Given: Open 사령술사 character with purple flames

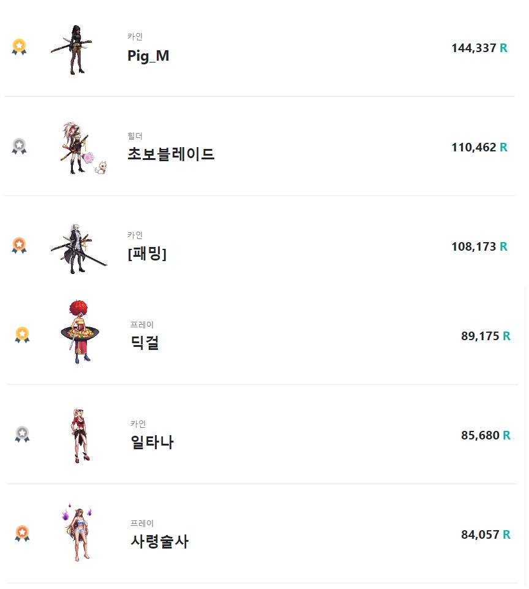Looking at the screenshot, I should tap(77, 532).
